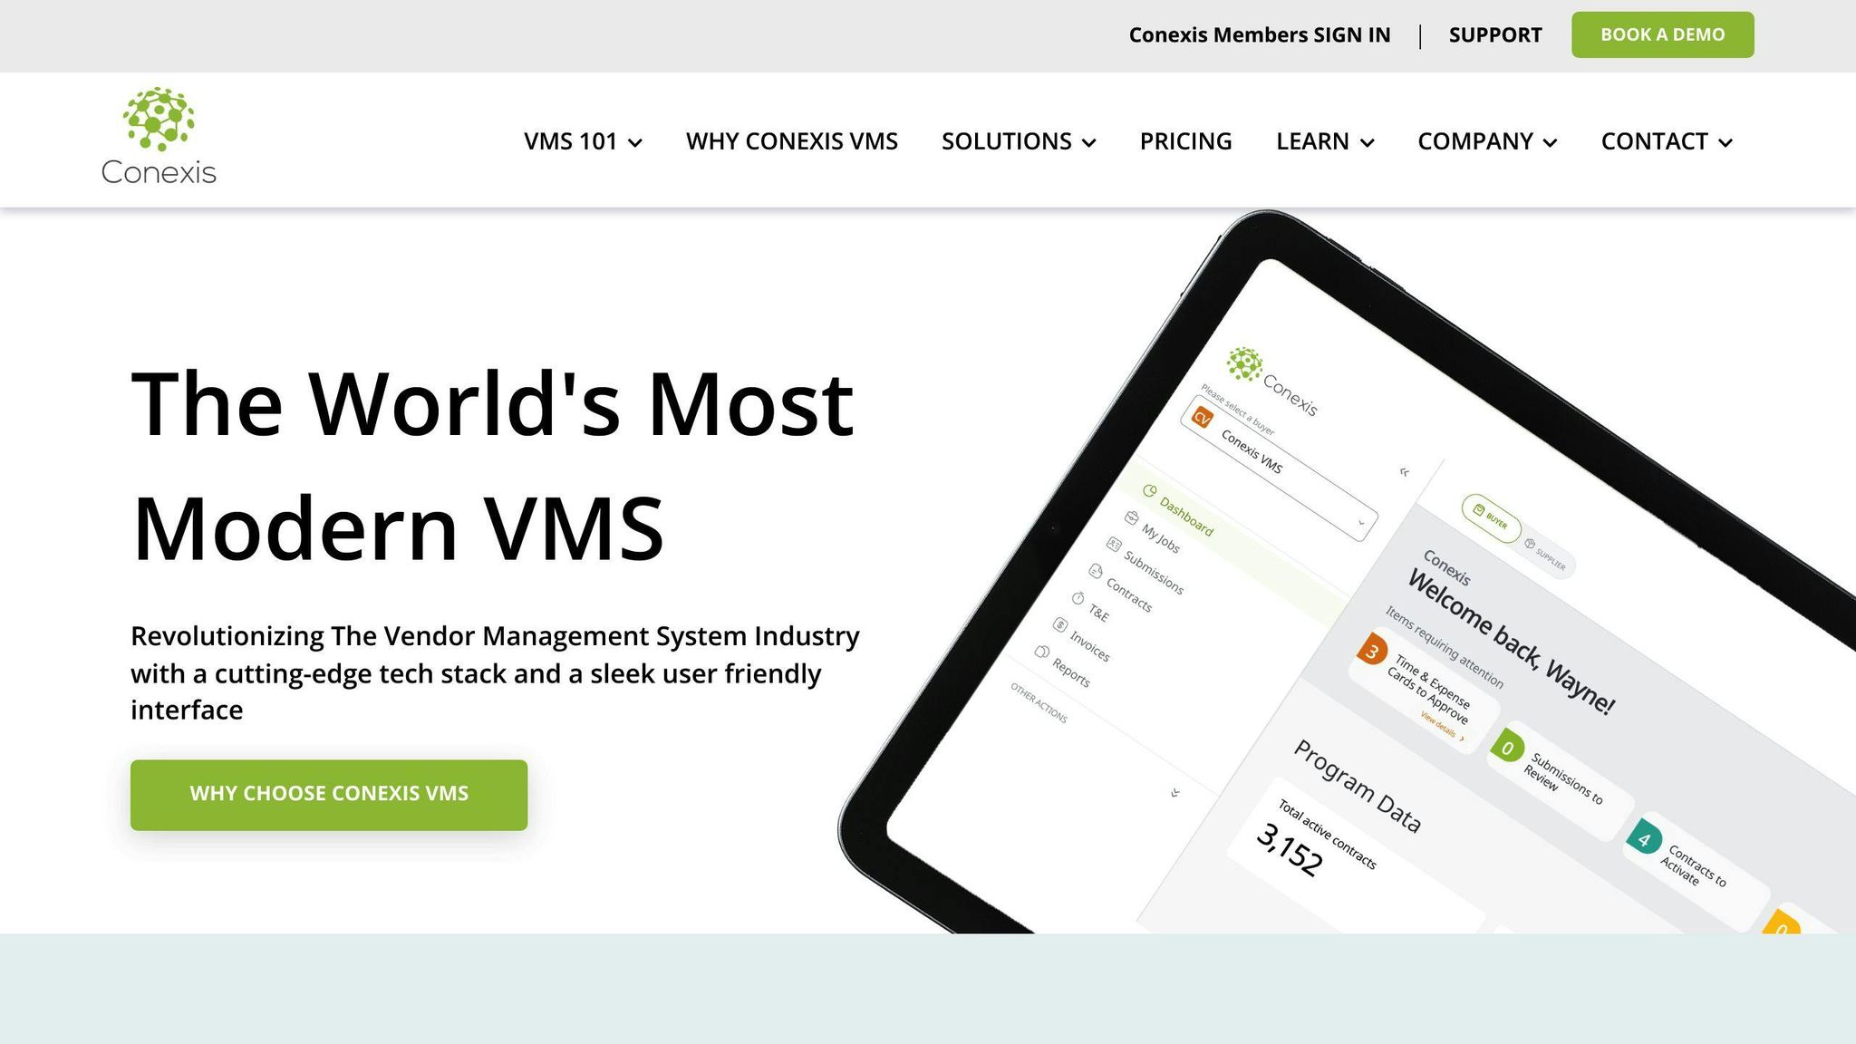1856x1044 pixels.
Task: Click the Invoices dollar icon
Action: pos(1059,624)
